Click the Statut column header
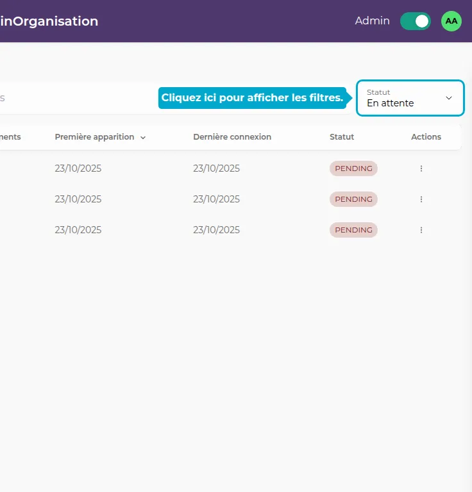Image resolution: width=472 pixels, height=492 pixels. (342, 137)
